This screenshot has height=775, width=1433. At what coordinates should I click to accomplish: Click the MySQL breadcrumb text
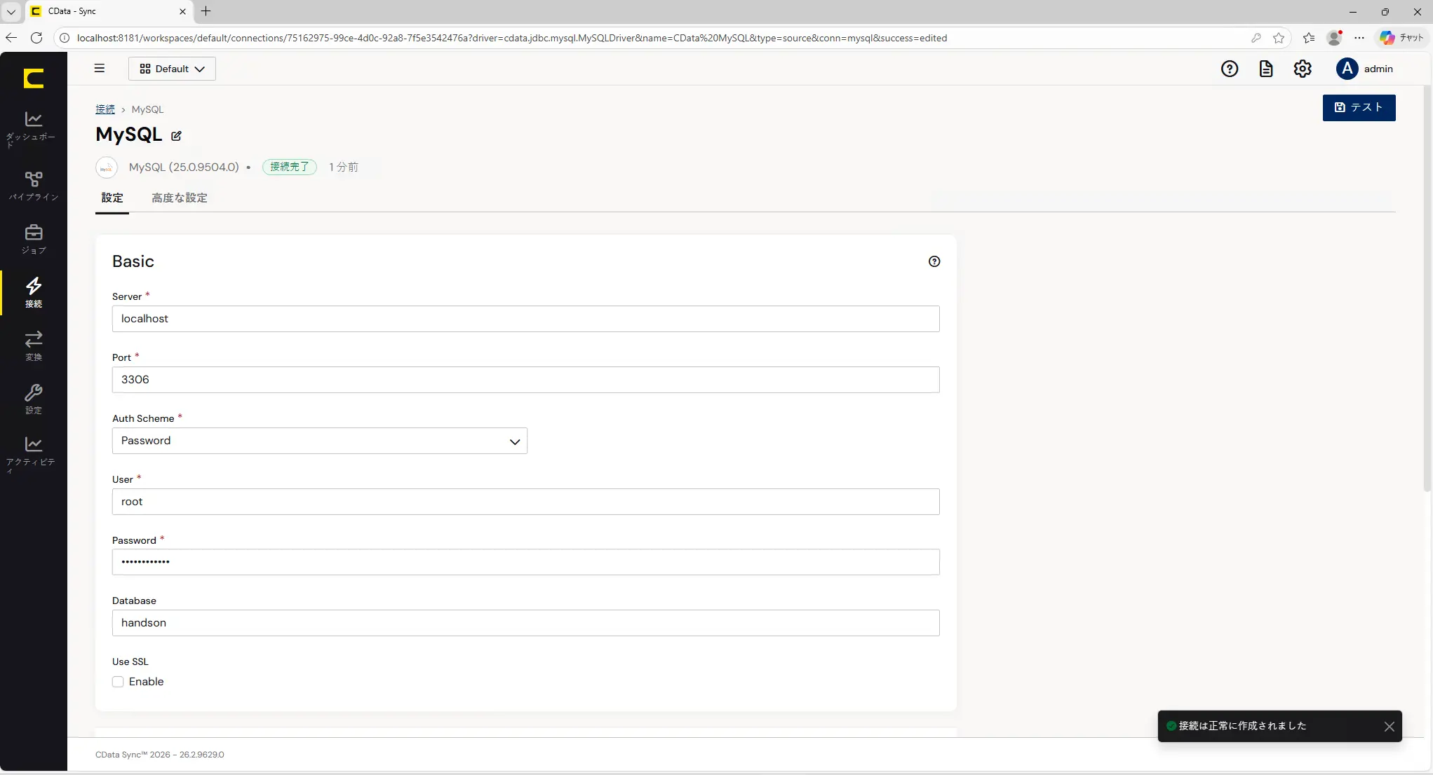(147, 109)
